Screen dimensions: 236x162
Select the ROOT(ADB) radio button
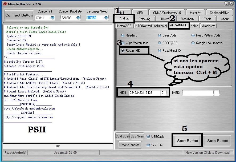click(159, 43)
